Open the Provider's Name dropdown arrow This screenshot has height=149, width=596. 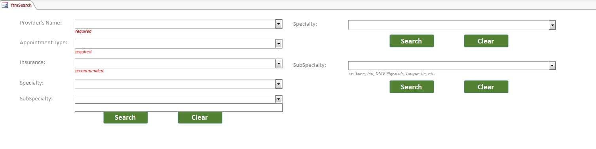(279, 24)
